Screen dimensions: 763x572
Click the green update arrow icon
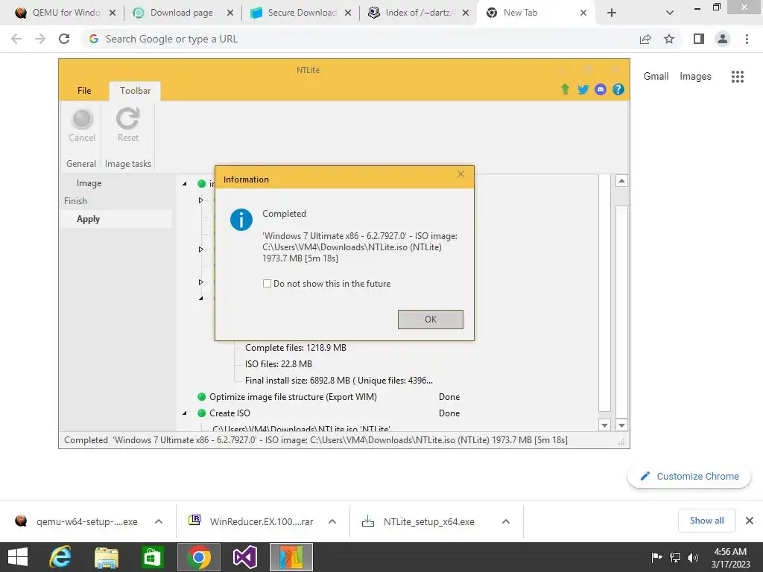[565, 89]
